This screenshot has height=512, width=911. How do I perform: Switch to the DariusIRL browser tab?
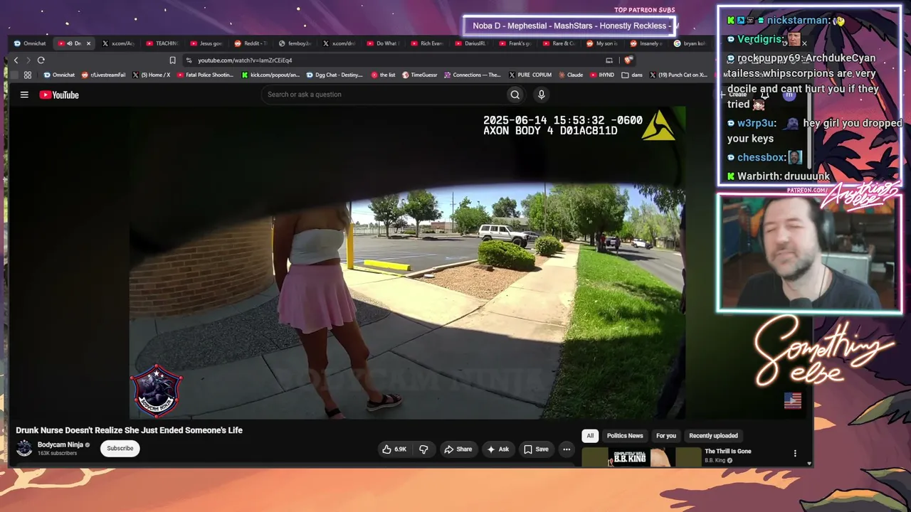click(471, 43)
